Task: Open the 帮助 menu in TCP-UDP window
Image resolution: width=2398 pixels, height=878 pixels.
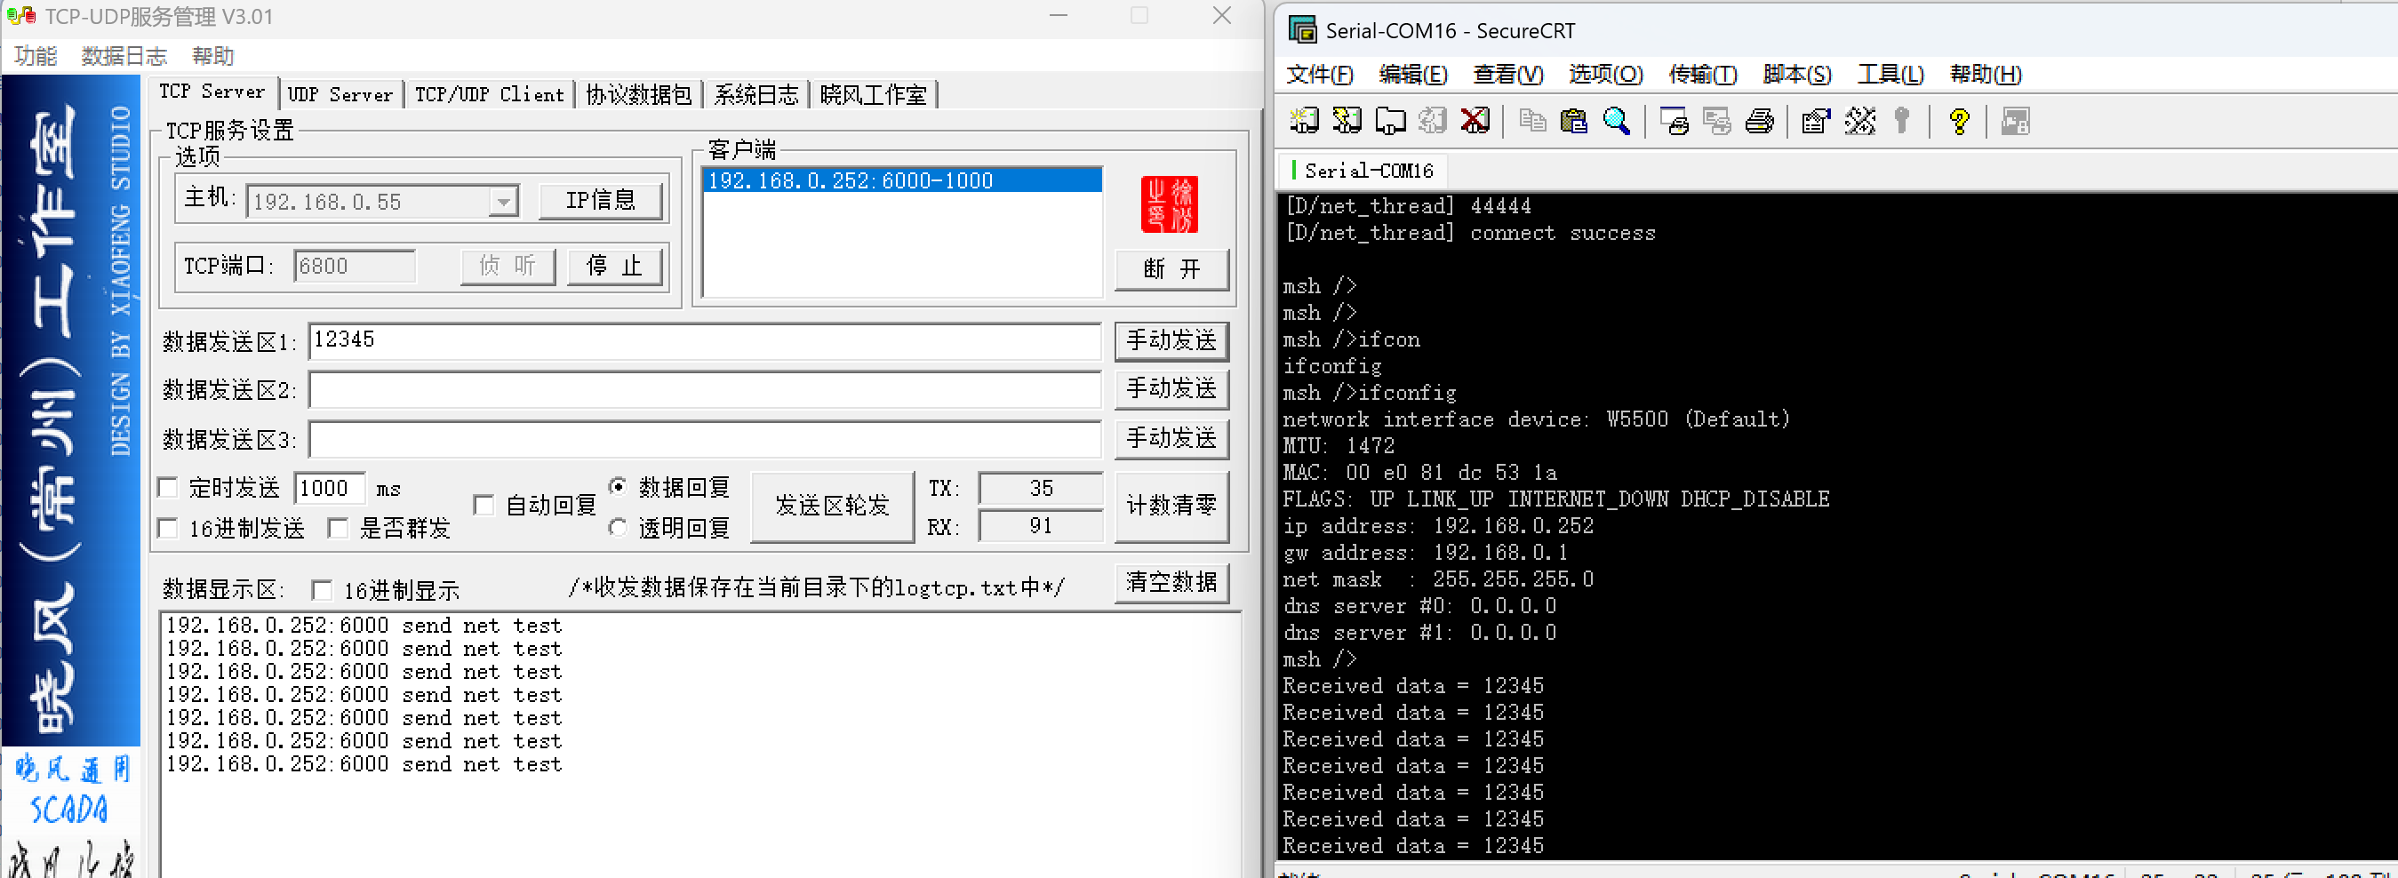Action: (x=213, y=56)
